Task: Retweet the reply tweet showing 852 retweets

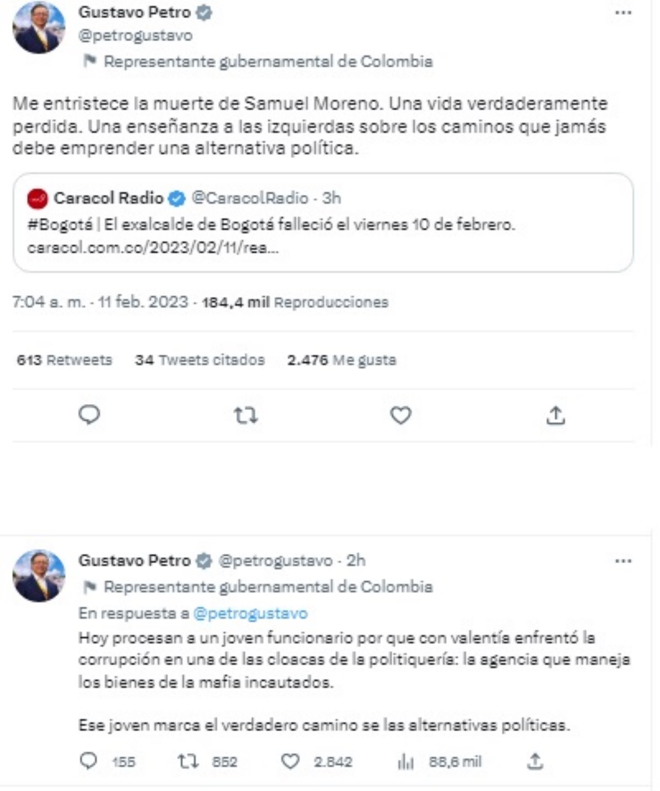Action: point(188,761)
